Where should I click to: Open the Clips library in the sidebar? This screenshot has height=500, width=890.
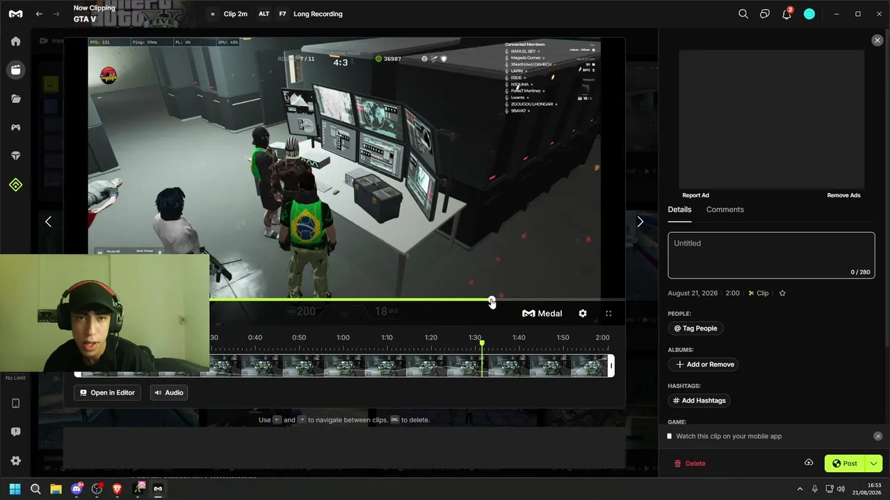tap(15, 70)
